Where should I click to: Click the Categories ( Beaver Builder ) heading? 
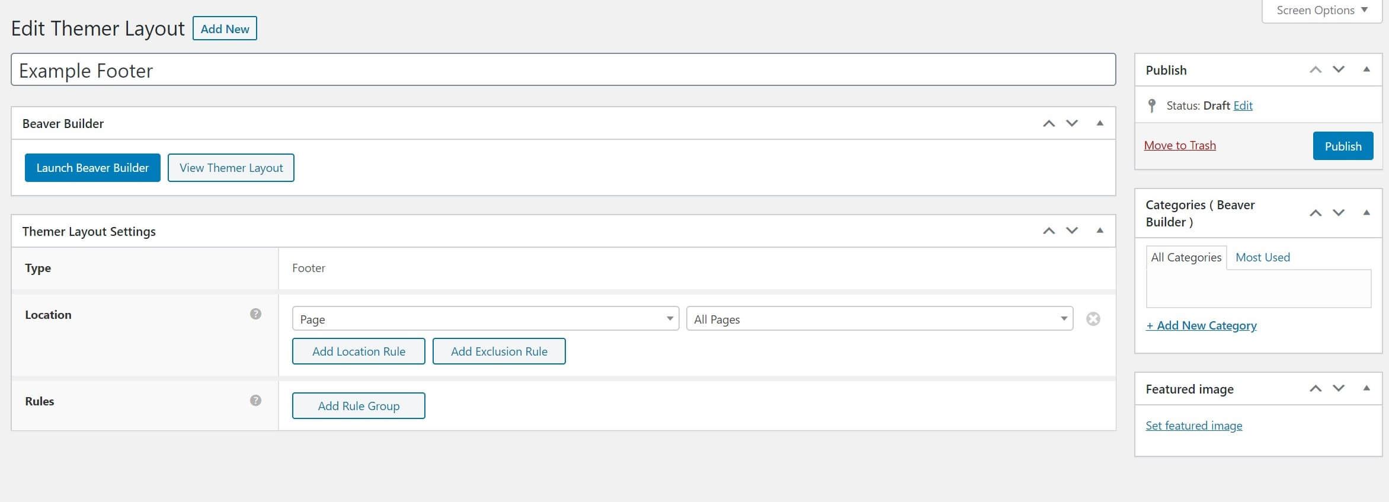[x=1200, y=213]
